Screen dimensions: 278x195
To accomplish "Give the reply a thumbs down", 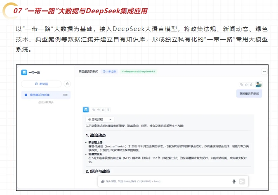I will coord(108,110).
